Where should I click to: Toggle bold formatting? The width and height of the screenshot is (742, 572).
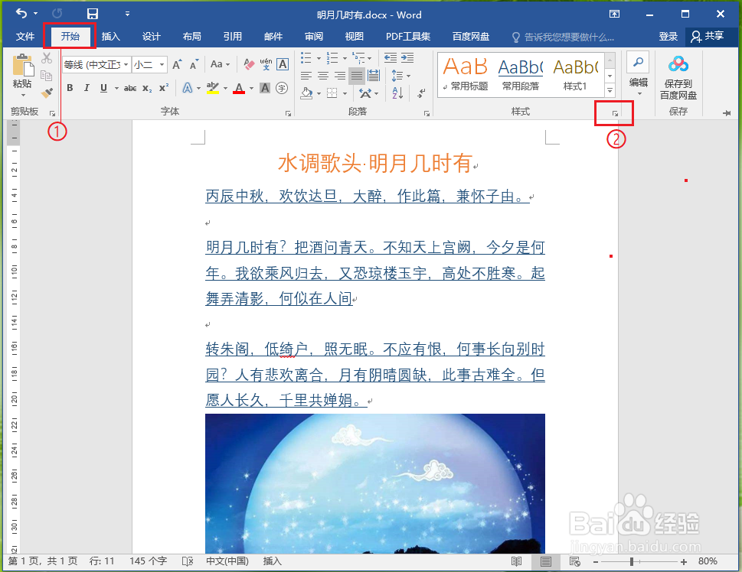tap(70, 88)
